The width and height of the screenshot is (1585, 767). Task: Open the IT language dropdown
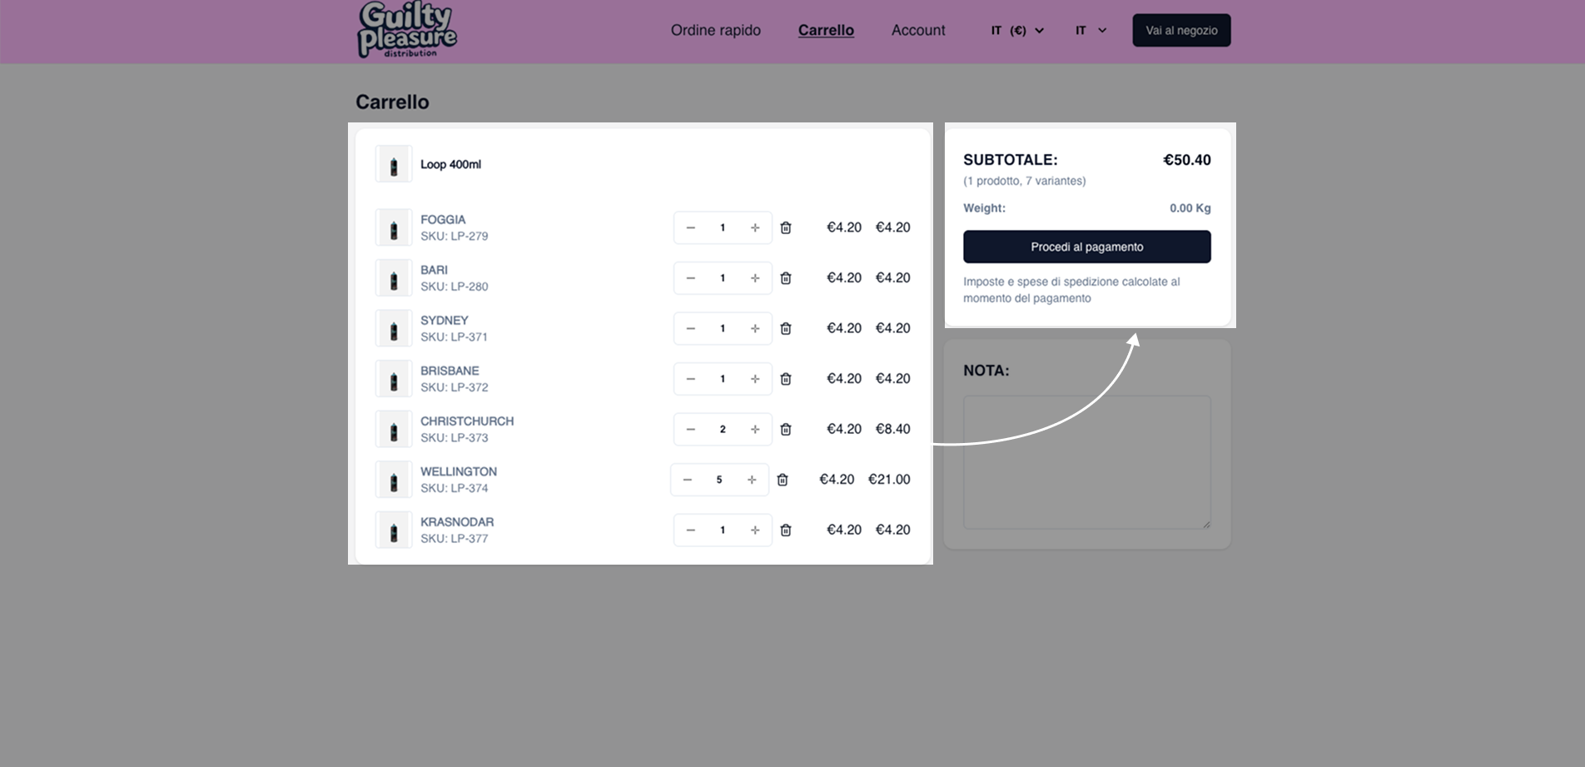click(1091, 30)
